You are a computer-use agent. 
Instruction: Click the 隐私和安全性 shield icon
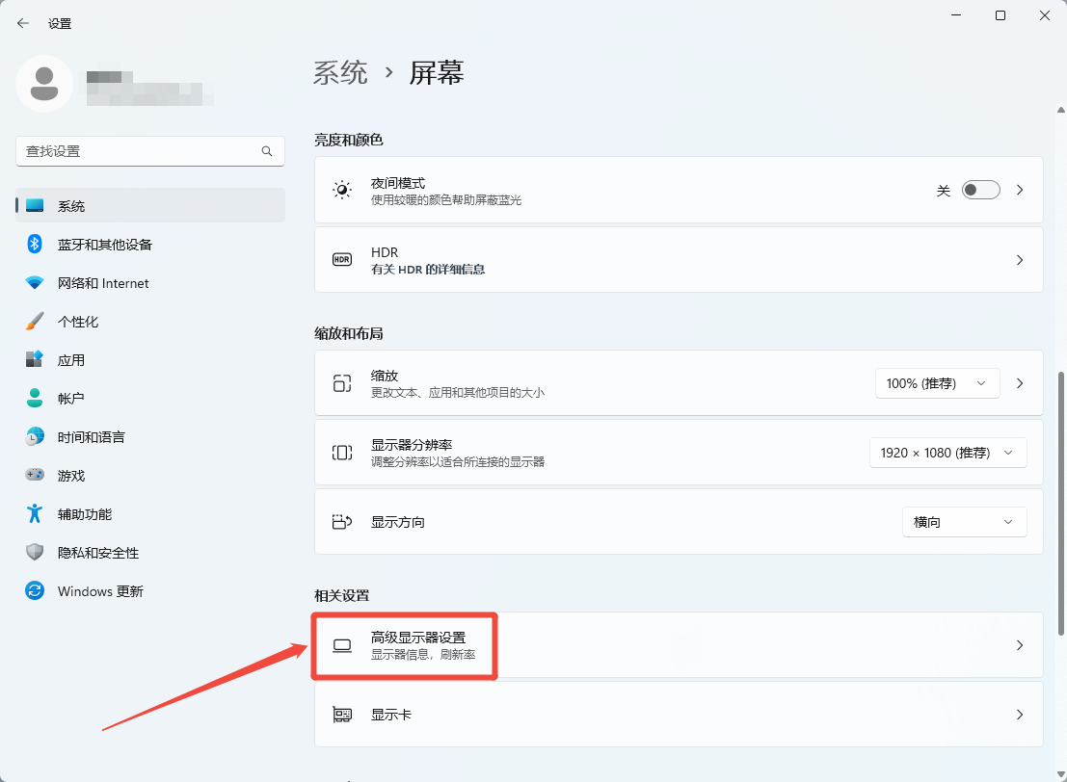pyautogui.click(x=35, y=553)
